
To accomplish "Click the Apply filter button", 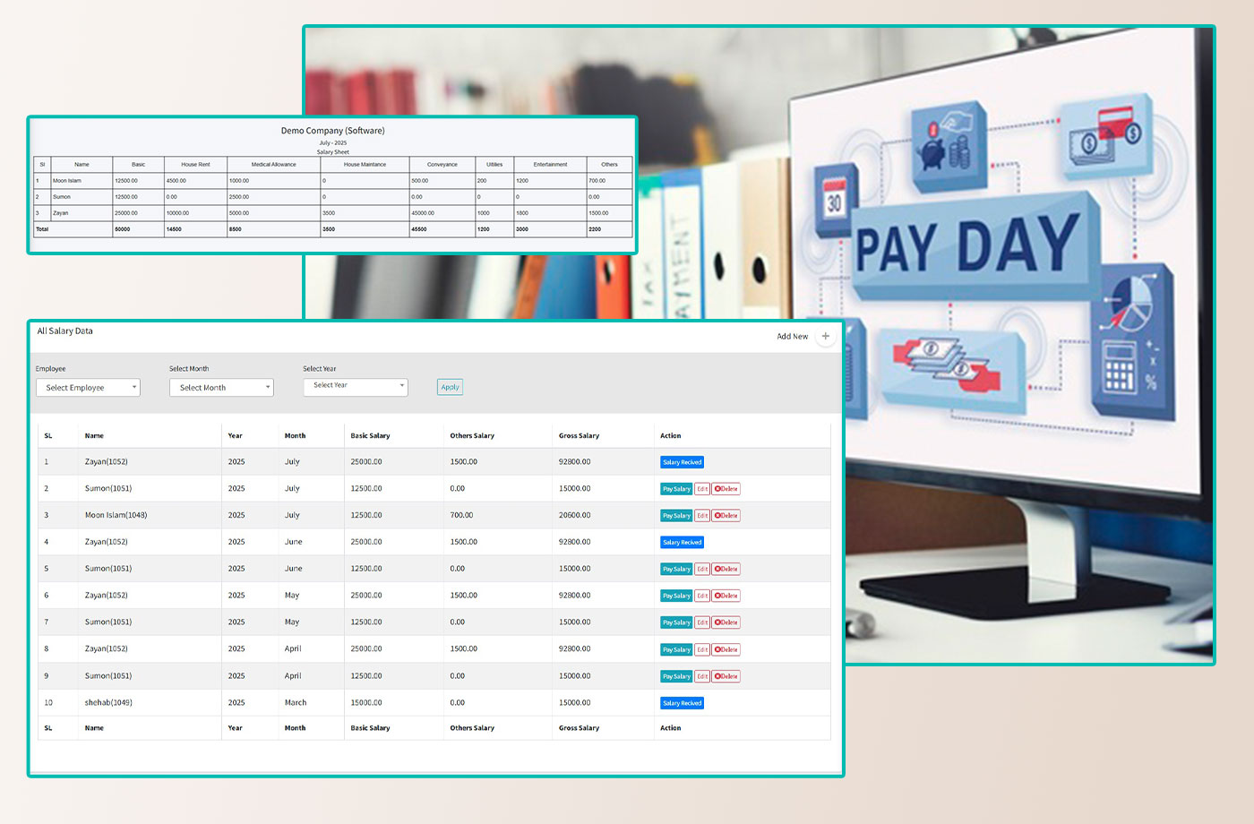I will tap(449, 386).
